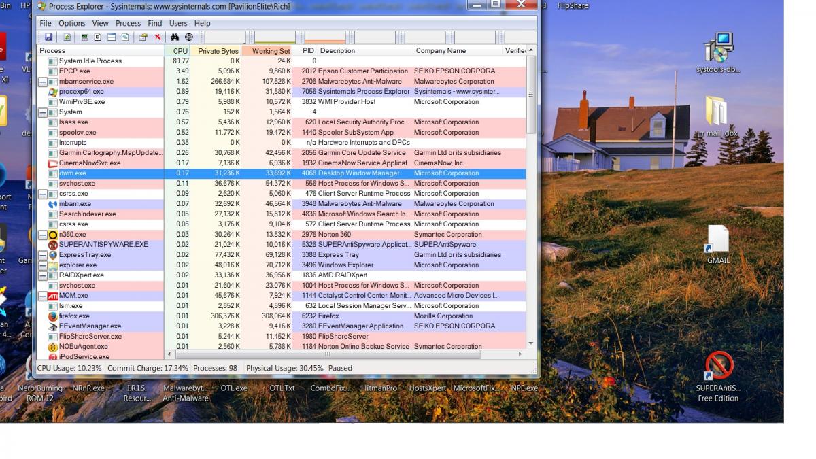Sort by the Company Name column header
816x459 pixels.
point(457,51)
